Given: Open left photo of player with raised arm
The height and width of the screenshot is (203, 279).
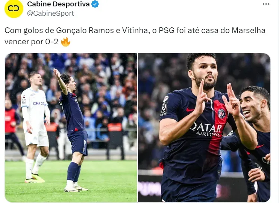Looking at the screenshot, I should [x=71, y=128].
